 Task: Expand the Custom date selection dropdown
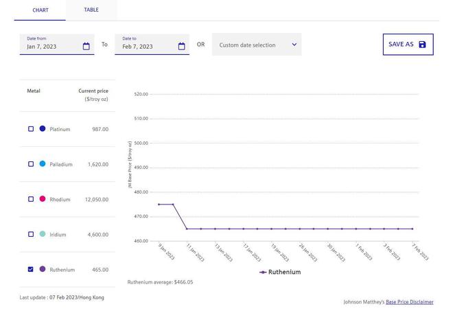(x=256, y=45)
